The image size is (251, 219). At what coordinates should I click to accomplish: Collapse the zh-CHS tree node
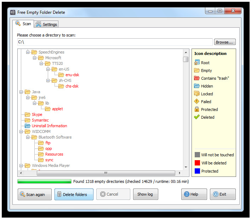[x=48, y=80]
